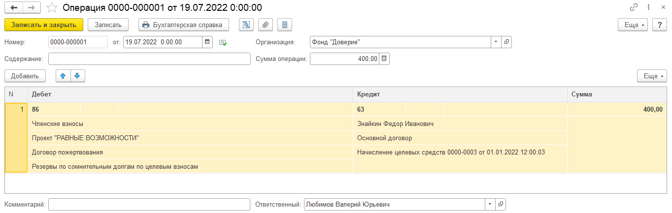Show the document's accounting entries (Дт/Кт) icon
672x213 pixels.
[246, 25]
